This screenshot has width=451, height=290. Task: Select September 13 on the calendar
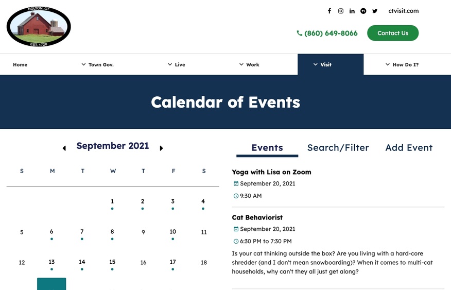click(51, 262)
